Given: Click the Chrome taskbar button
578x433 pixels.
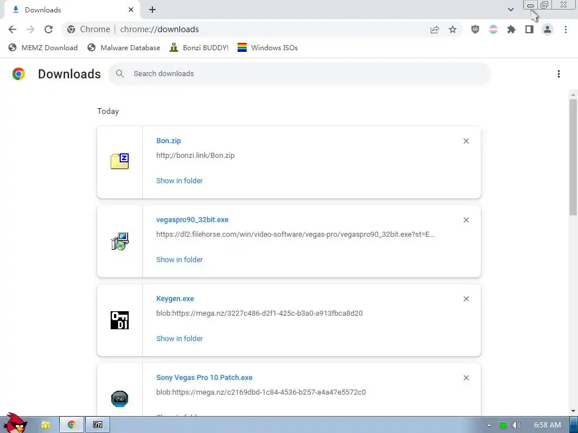Looking at the screenshot, I should [x=72, y=425].
